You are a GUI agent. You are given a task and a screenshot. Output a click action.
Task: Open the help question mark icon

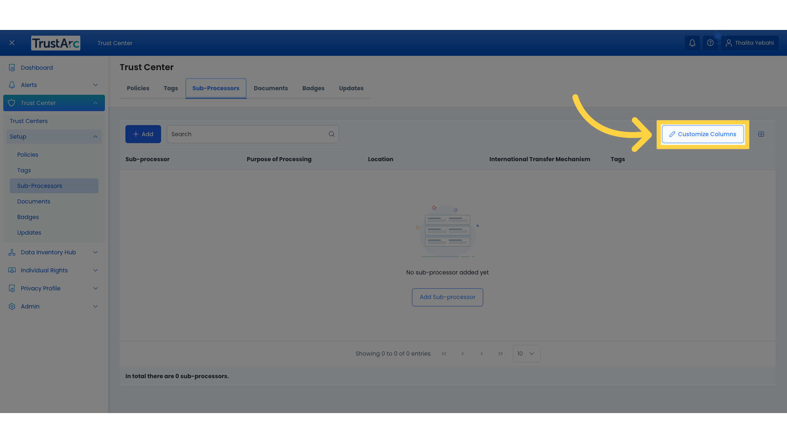tap(710, 43)
